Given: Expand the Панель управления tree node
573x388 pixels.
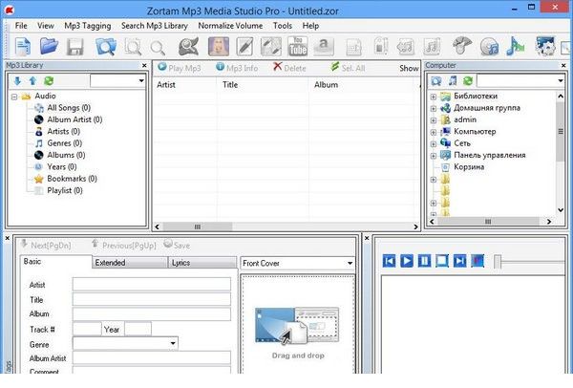Looking at the screenshot, I should click(x=434, y=156).
